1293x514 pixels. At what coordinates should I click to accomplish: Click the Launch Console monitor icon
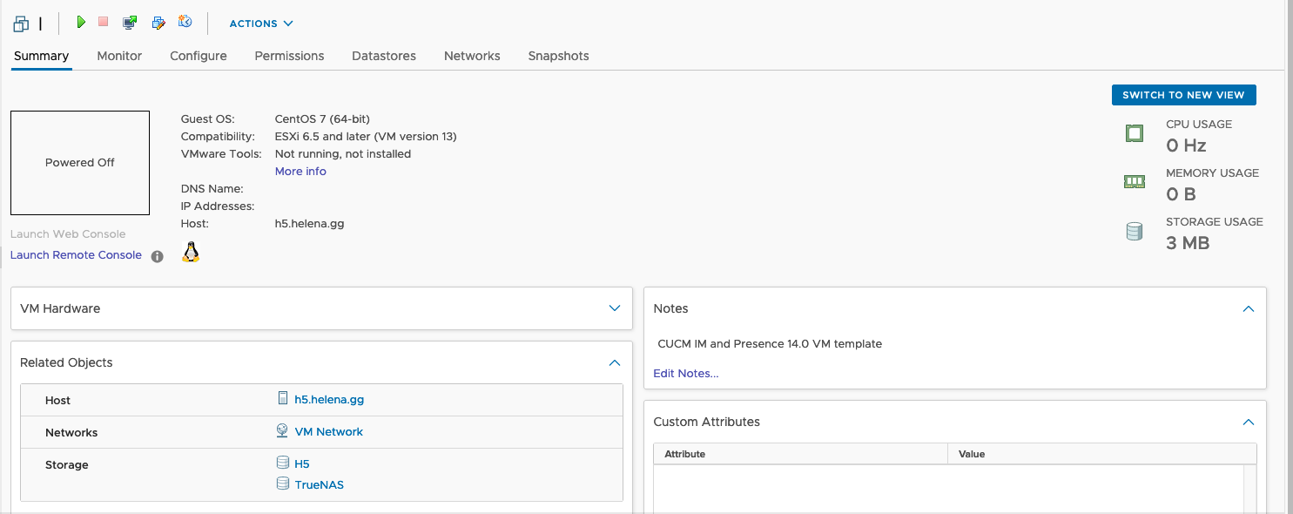coord(130,23)
